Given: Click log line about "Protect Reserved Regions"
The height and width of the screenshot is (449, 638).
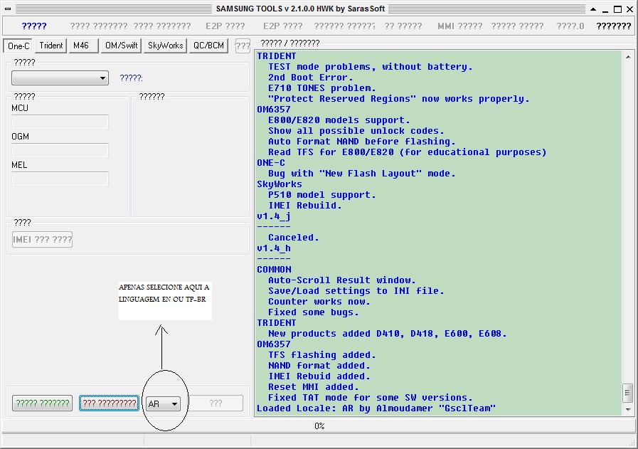Looking at the screenshot, I should tap(399, 98).
